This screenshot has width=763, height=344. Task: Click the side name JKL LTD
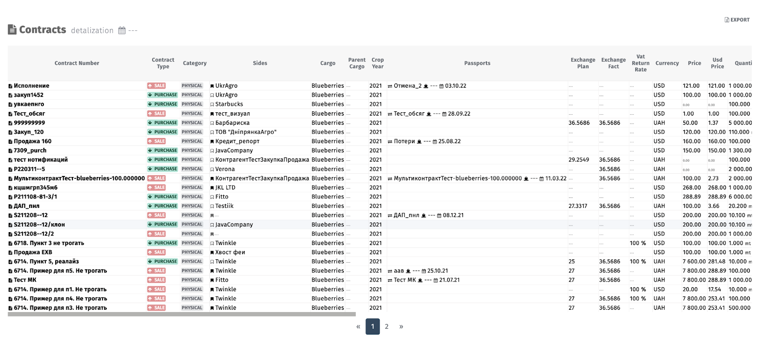coord(226,187)
